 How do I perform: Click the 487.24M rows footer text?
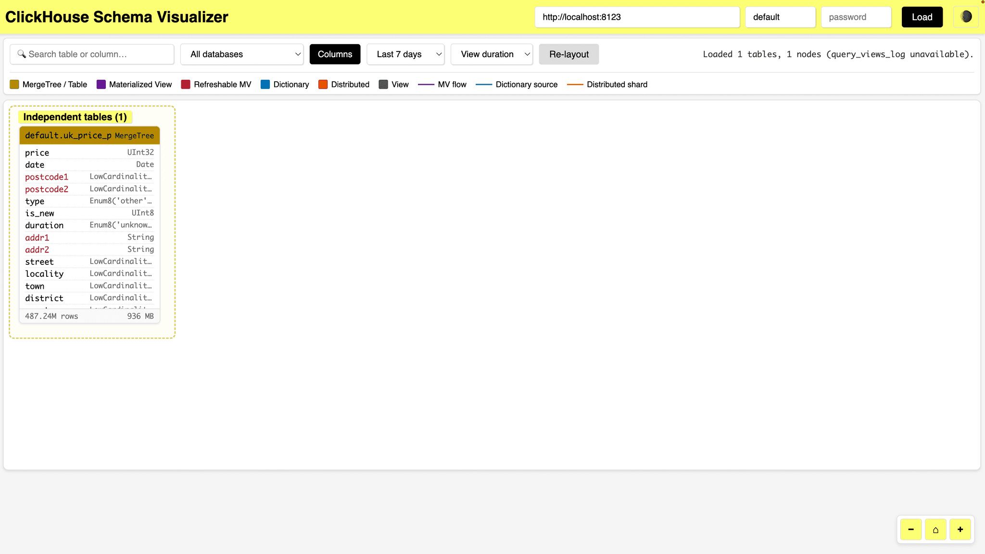[51, 316]
